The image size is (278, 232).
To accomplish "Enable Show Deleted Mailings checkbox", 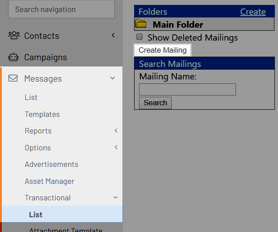I will [x=139, y=37].
